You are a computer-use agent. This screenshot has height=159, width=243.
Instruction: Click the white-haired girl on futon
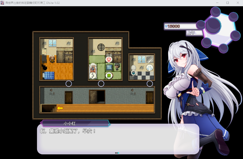click(x=93, y=67)
